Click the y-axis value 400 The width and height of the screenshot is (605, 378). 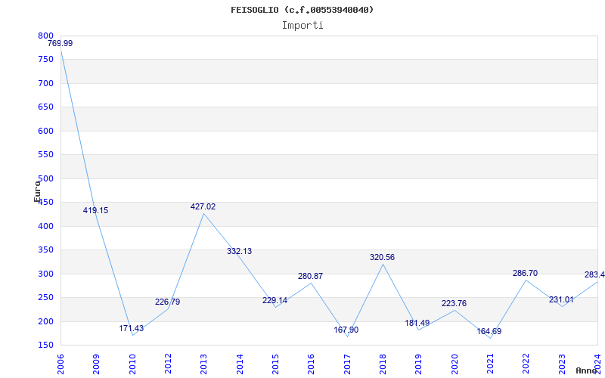coord(45,226)
